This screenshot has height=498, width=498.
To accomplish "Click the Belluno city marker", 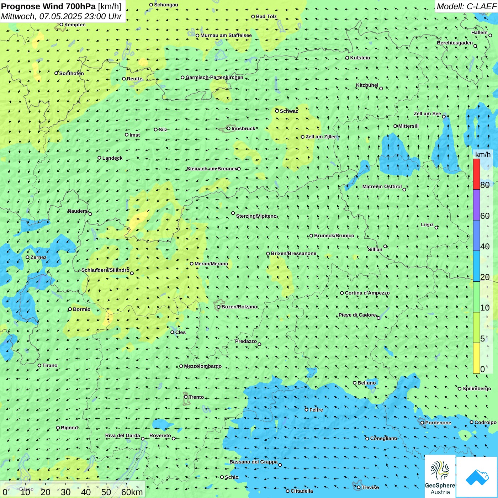I will coord(355,383).
